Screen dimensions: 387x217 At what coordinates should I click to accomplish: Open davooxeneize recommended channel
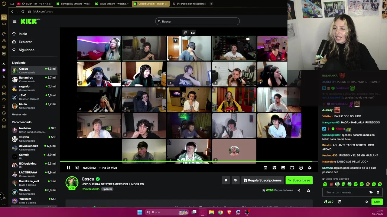(x=34, y=148)
